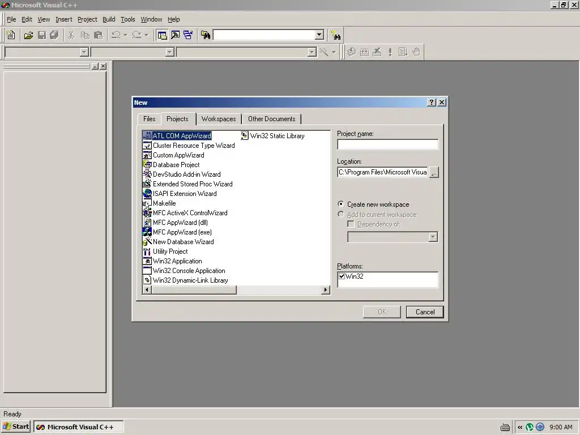This screenshot has height=435, width=580.
Task: Switch to the Other Documents tab
Action: tap(271, 119)
